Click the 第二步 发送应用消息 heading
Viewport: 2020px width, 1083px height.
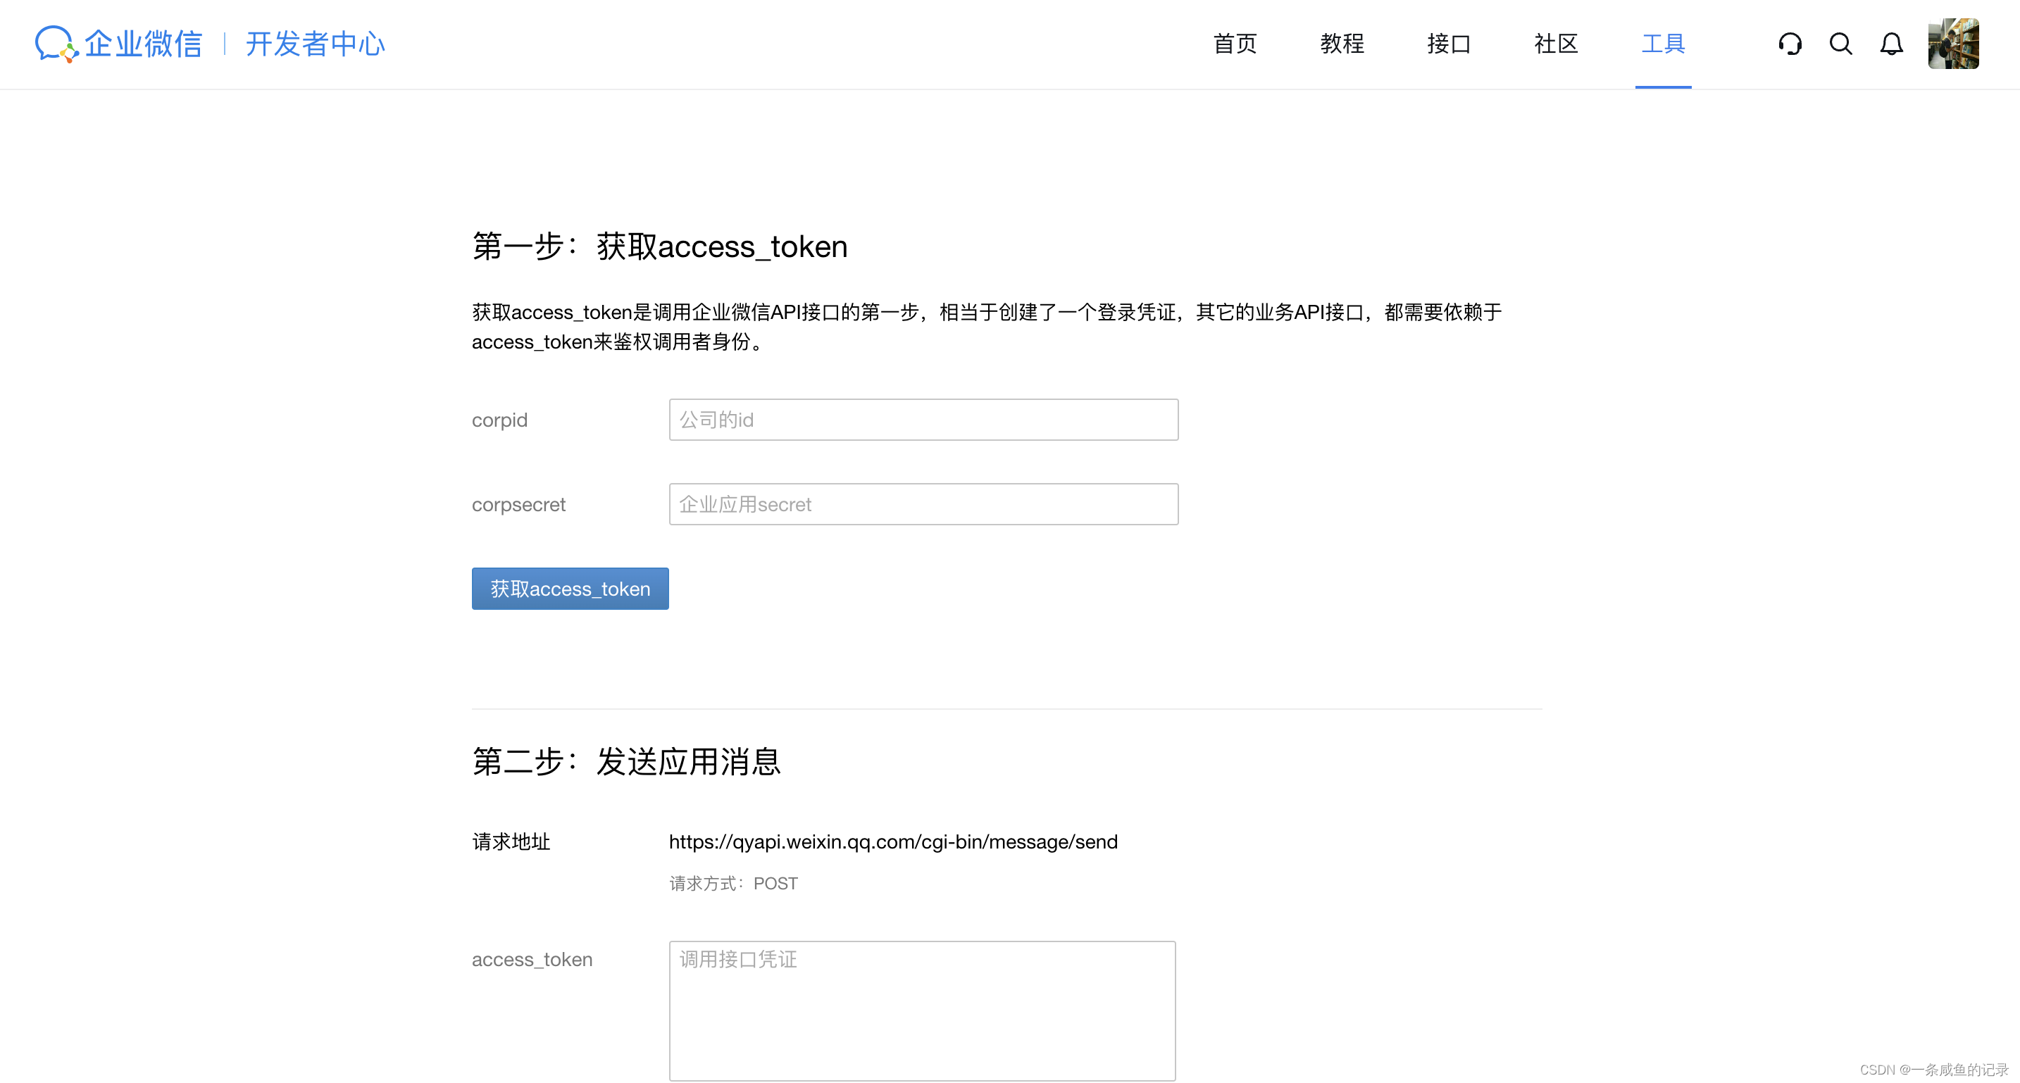pyautogui.click(x=625, y=761)
